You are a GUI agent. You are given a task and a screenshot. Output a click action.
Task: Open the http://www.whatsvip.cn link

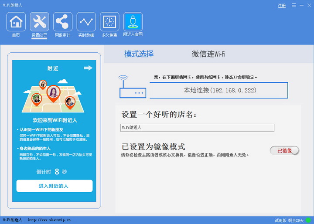click(x=49, y=220)
